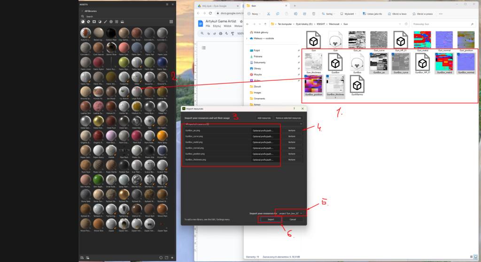Image resolution: width=481 pixels, height=262 pixels.
Task: Uncheck the GunBox_matid file checkbox
Action: point(435,55)
